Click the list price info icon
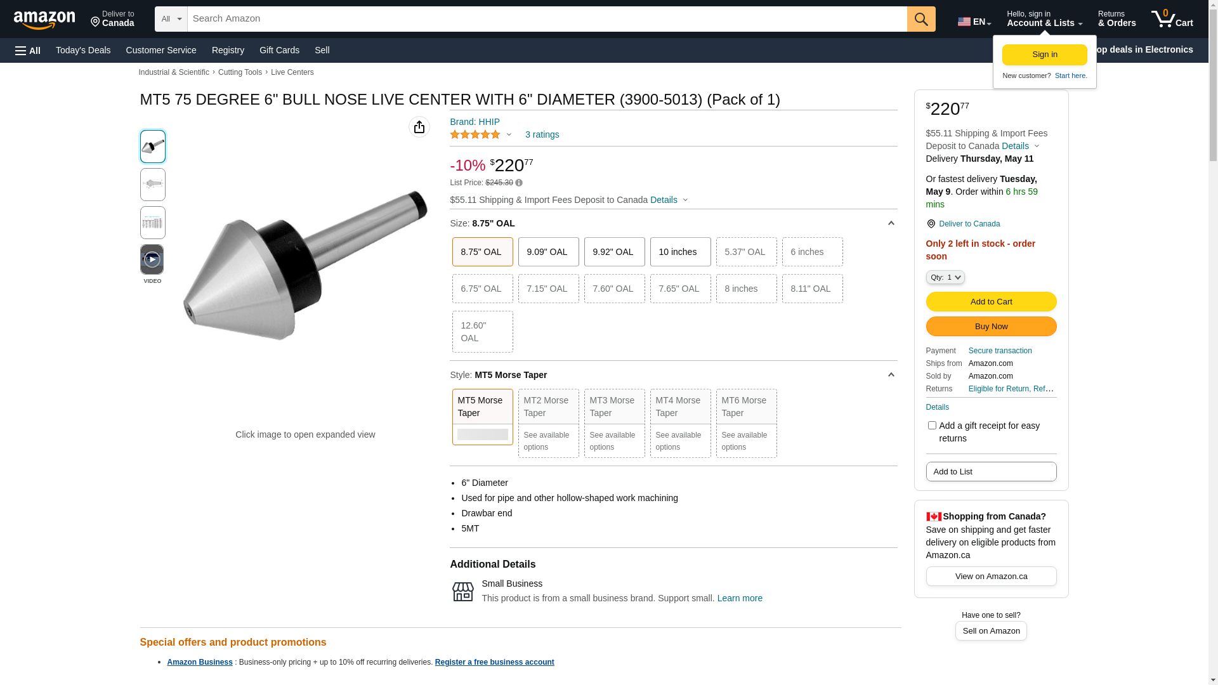Screen dimensions: 1218x685 click(519, 183)
